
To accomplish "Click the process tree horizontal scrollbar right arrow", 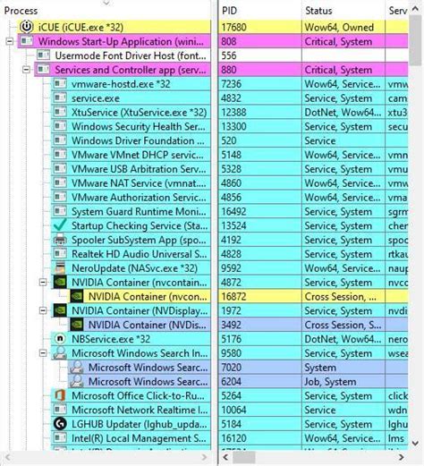I will click(204, 457).
